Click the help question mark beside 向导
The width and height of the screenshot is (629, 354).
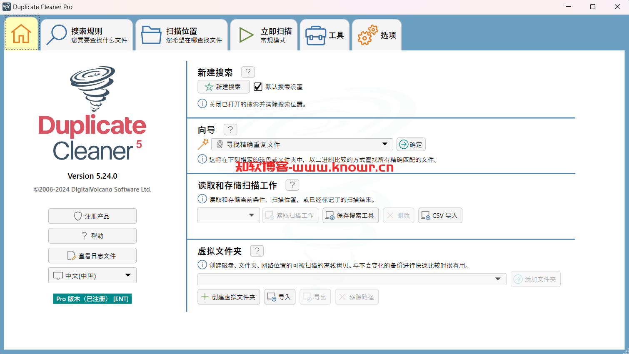(x=230, y=130)
